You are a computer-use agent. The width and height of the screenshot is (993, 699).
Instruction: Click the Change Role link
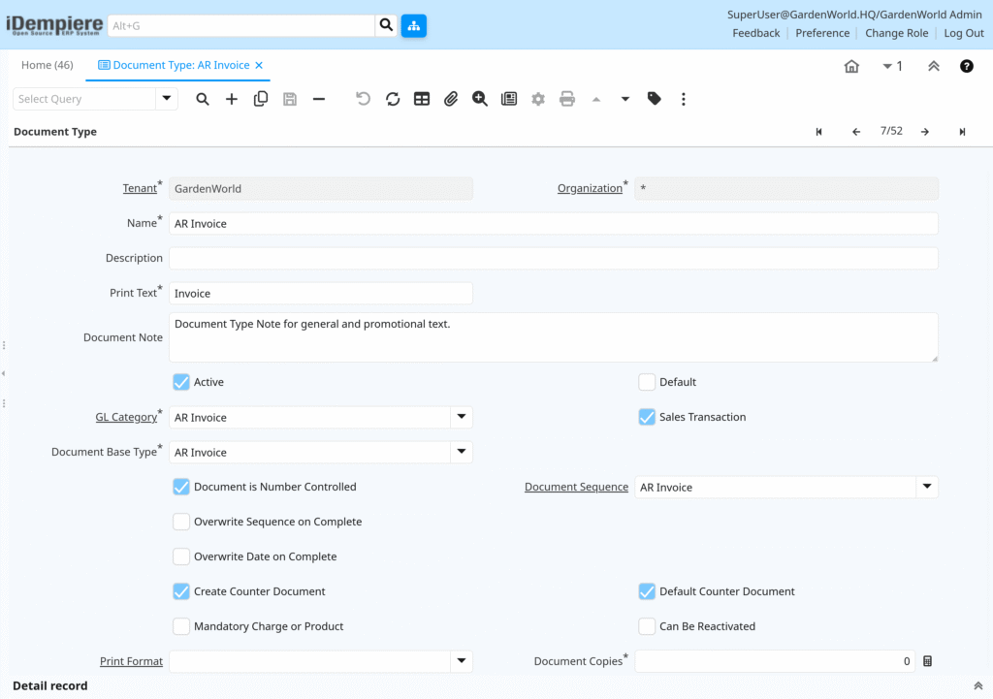[897, 33]
